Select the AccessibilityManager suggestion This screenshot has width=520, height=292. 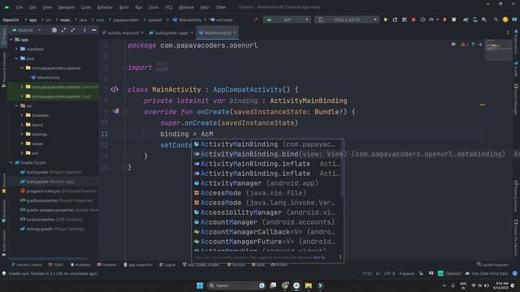click(267, 213)
